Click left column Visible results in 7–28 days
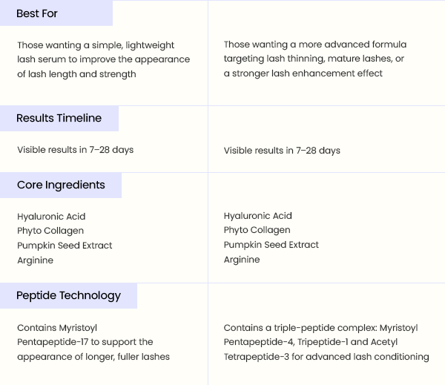Screen dimensions: 445x385 coord(75,150)
